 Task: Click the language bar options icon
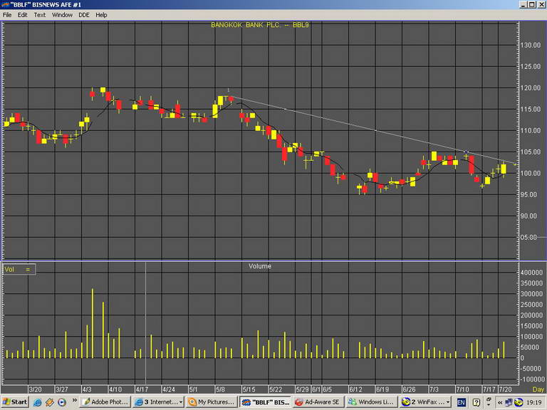point(489,401)
